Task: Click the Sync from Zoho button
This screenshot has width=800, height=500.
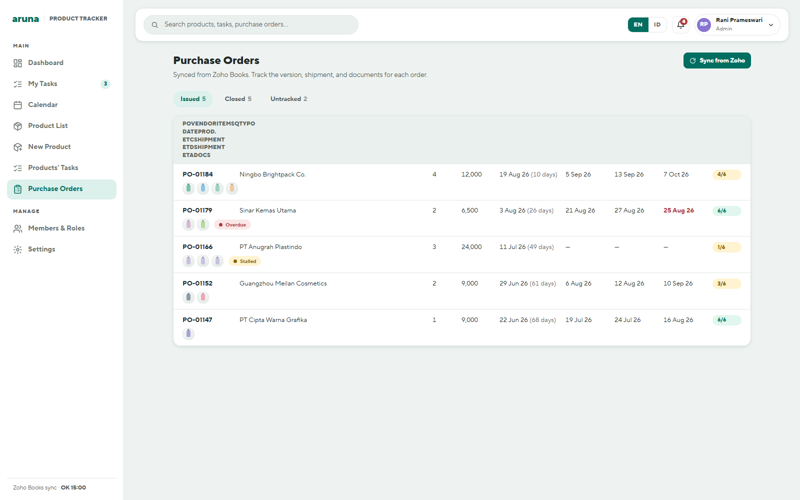Action: click(717, 60)
